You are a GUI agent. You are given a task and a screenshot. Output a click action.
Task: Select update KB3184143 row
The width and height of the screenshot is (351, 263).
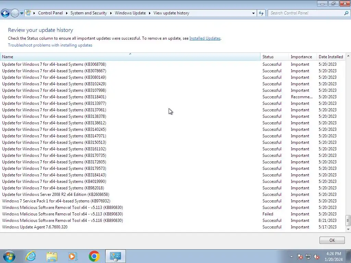click(x=173, y=174)
